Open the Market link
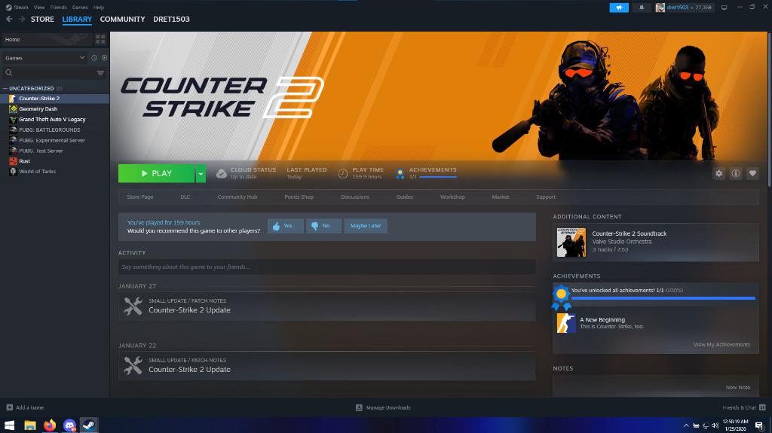The image size is (772, 433). tap(501, 197)
